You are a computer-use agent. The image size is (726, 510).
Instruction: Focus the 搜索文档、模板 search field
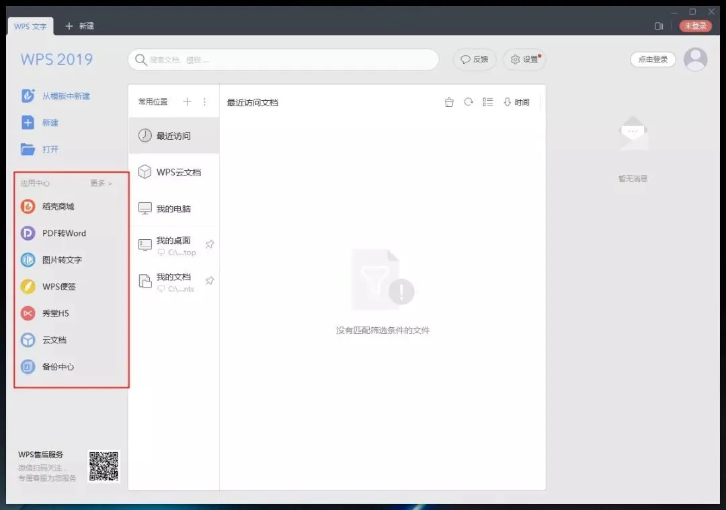point(284,60)
